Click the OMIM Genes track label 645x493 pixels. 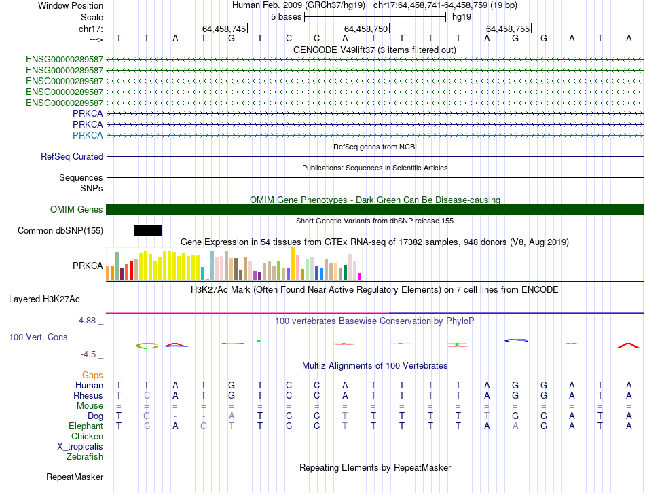click(77, 209)
